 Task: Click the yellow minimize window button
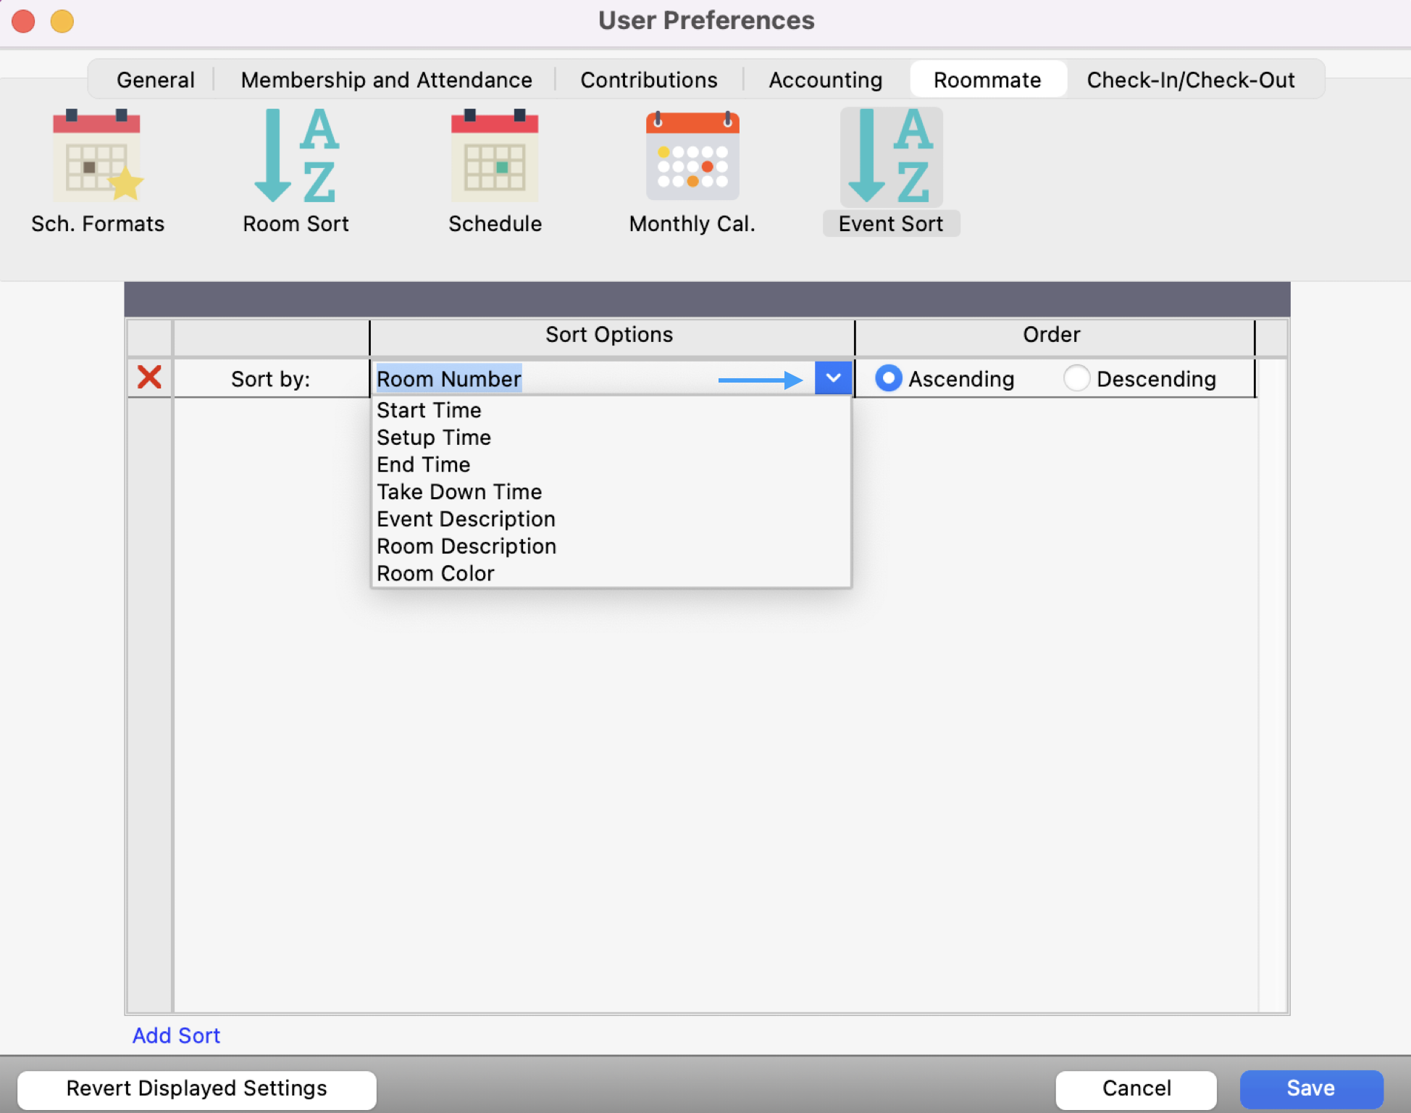[x=62, y=21]
